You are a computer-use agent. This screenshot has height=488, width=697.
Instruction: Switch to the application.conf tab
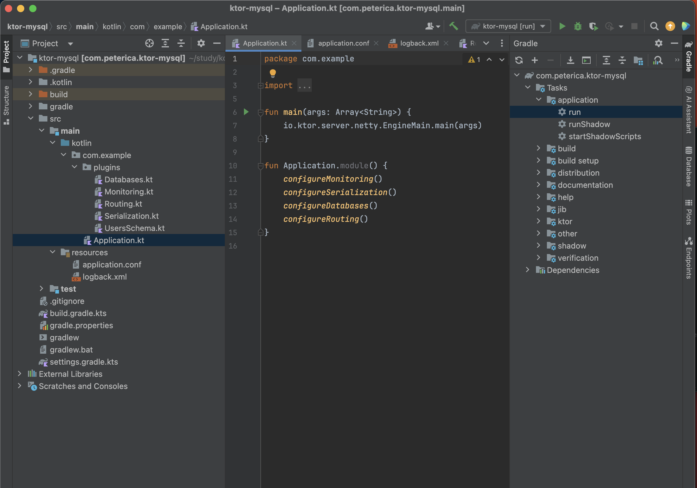[x=343, y=43]
